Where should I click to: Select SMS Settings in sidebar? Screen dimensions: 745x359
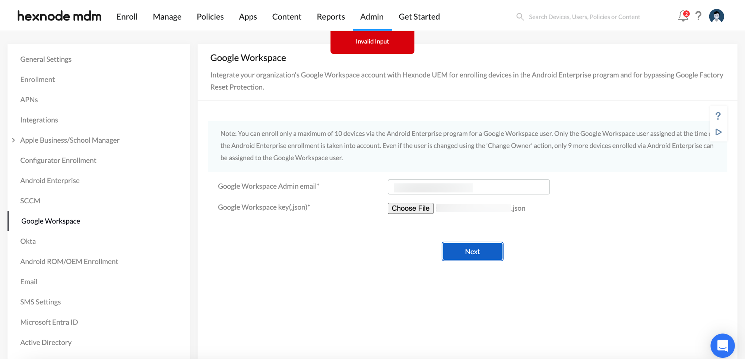[x=40, y=302]
